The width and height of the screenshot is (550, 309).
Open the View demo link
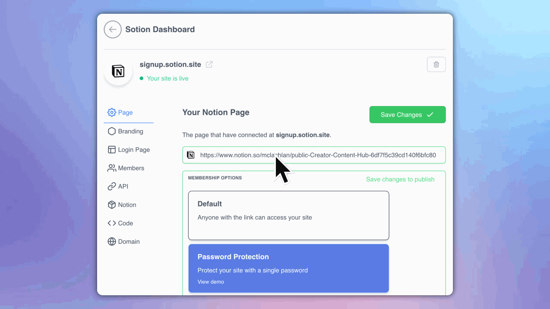tap(211, 282)
